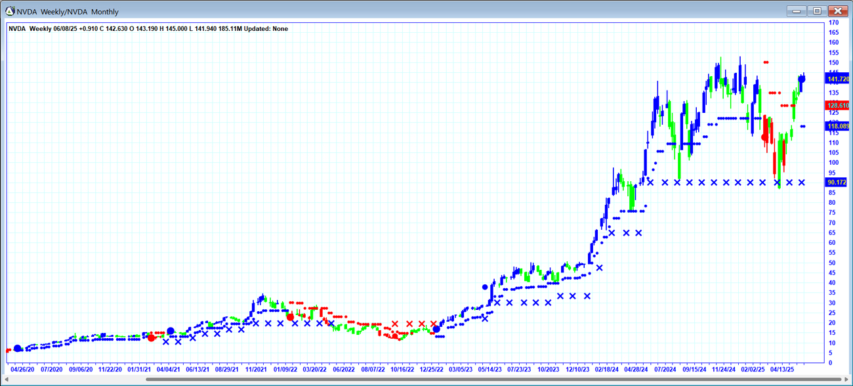Image resolution: width=853 pixels, height=386 pixels.
Task: Click the 08/29/21 date label
Action: pyautogui.click(x=228, y=370)
